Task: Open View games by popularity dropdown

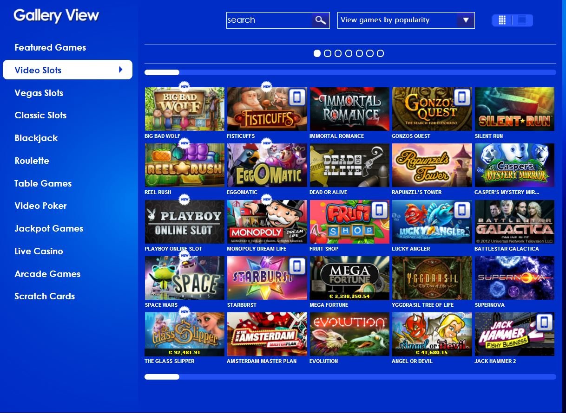Action: (x=406, y=20)
